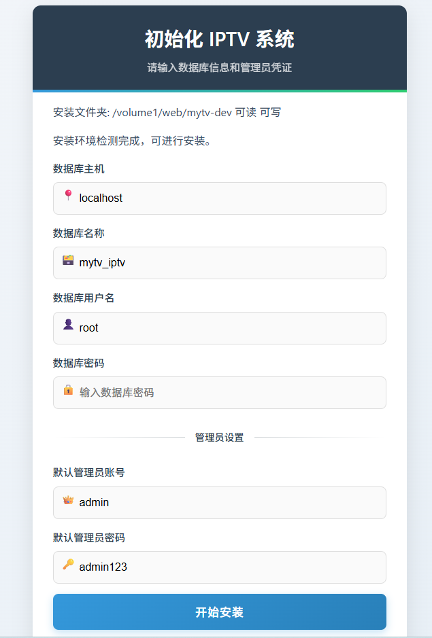Focus the database host field containing localhost
This screenshot has height=638, width=432.
[220, 198]
